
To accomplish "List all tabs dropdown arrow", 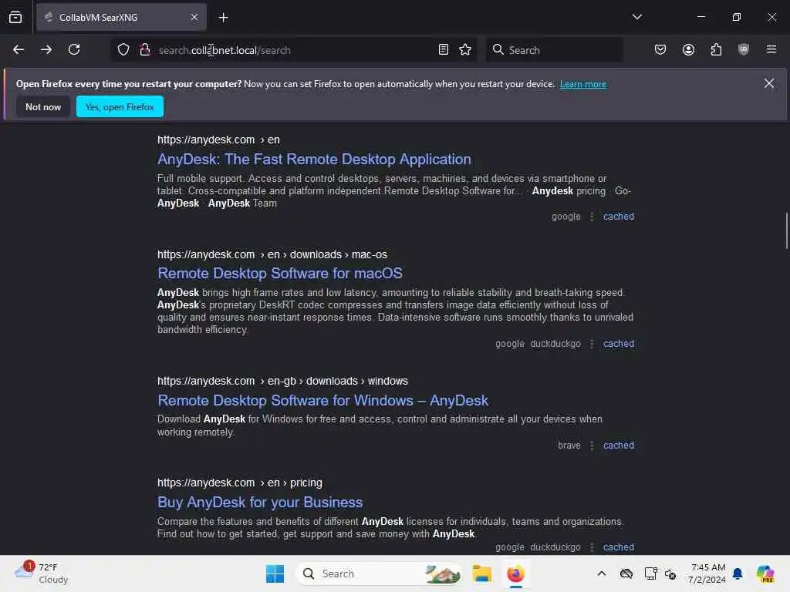I will [x=636, y=17].
